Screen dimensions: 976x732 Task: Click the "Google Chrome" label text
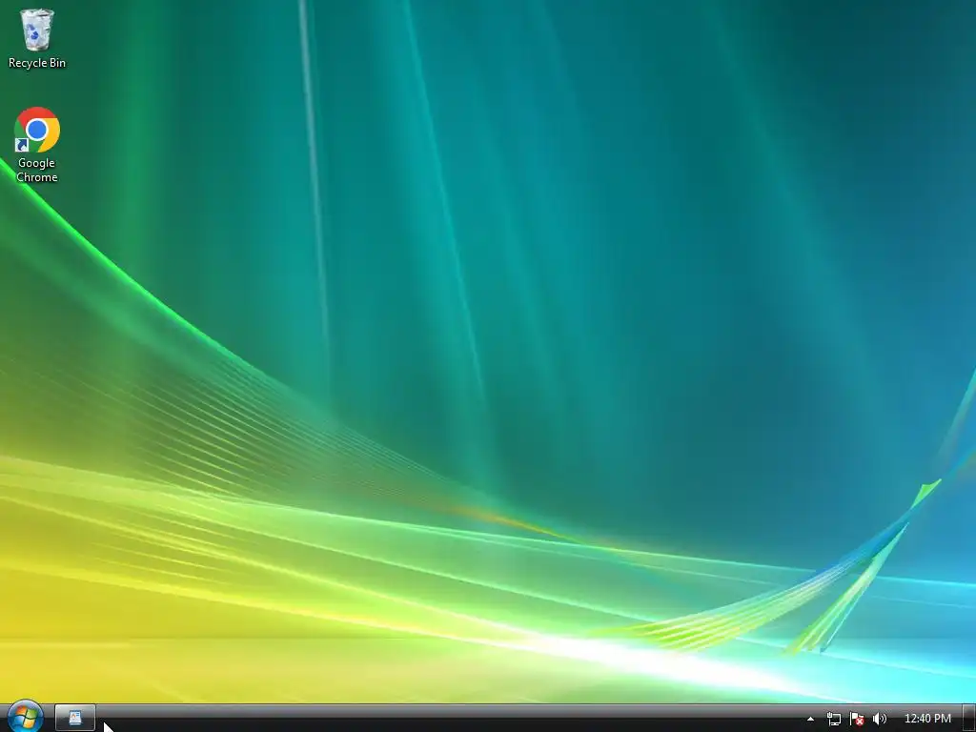(x=37, y=170)
